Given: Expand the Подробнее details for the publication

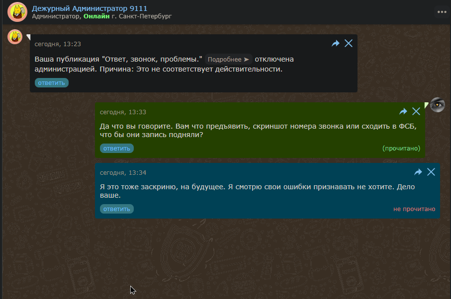Looking at the screenshot, I should click(228, 59).
